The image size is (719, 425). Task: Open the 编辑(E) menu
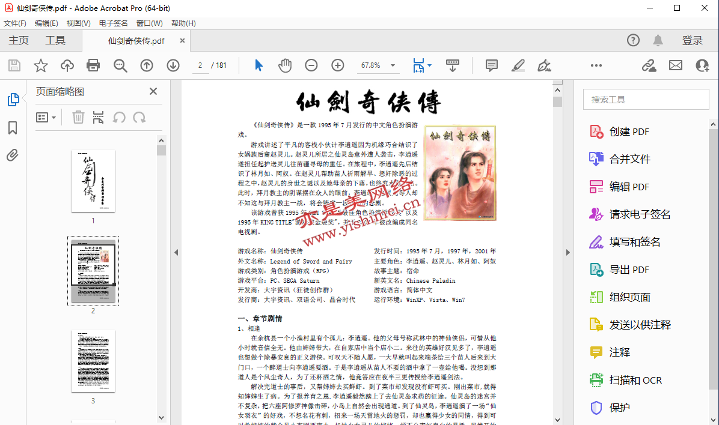coord(46,23)
